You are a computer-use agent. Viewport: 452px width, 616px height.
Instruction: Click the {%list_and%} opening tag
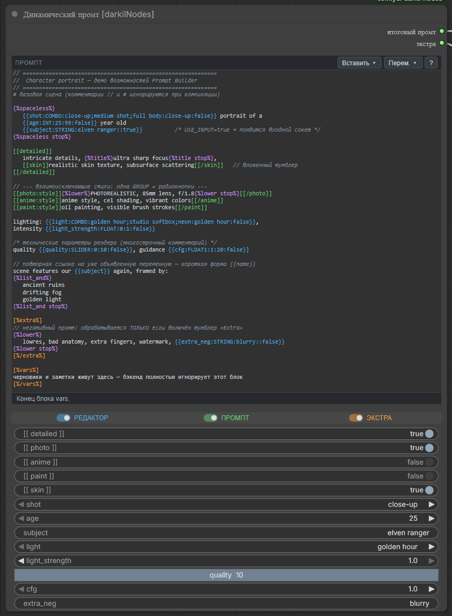pos(32,278)
